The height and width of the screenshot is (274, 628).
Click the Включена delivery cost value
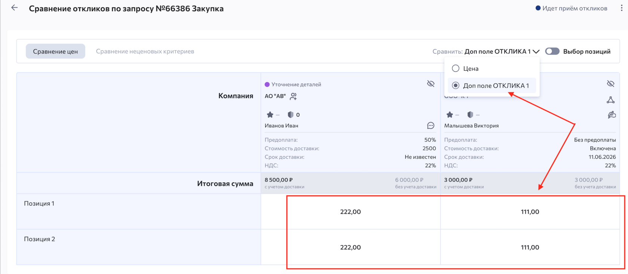tap(603, 148)
